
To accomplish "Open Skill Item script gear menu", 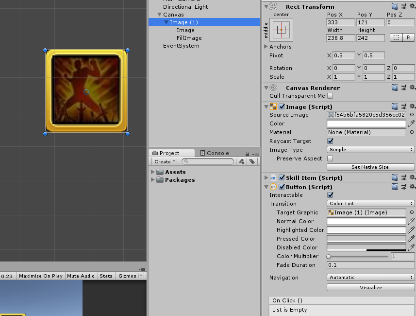I will pos(412,177).
